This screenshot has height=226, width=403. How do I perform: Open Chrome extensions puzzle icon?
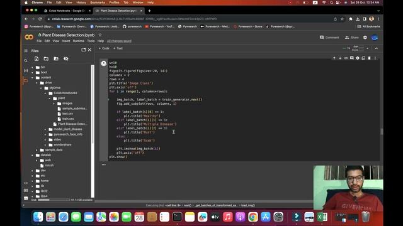pos(351,19)
